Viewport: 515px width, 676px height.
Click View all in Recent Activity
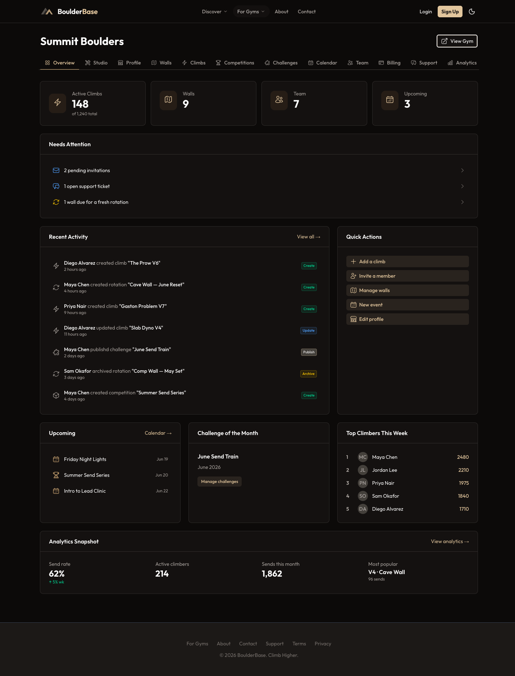point(309,237)
